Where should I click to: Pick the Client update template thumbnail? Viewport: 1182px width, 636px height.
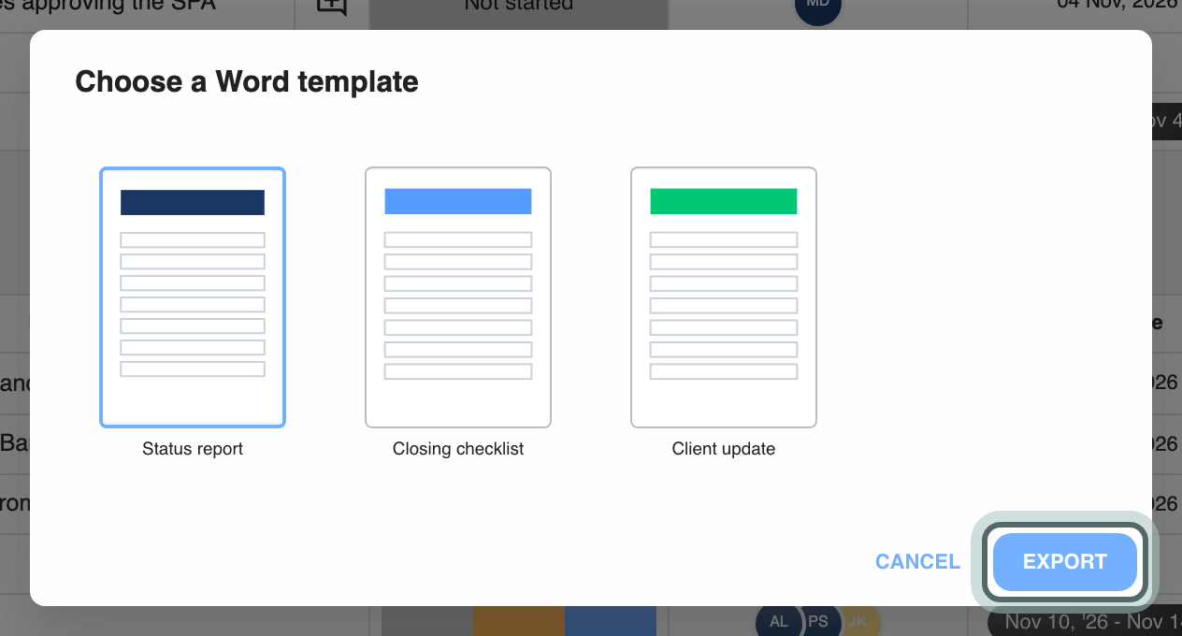click(x=724, y=297)
